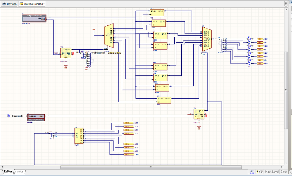292x176 pixels.
Task: Click the highlight pen icon in status bar
Action: (252, 172)
